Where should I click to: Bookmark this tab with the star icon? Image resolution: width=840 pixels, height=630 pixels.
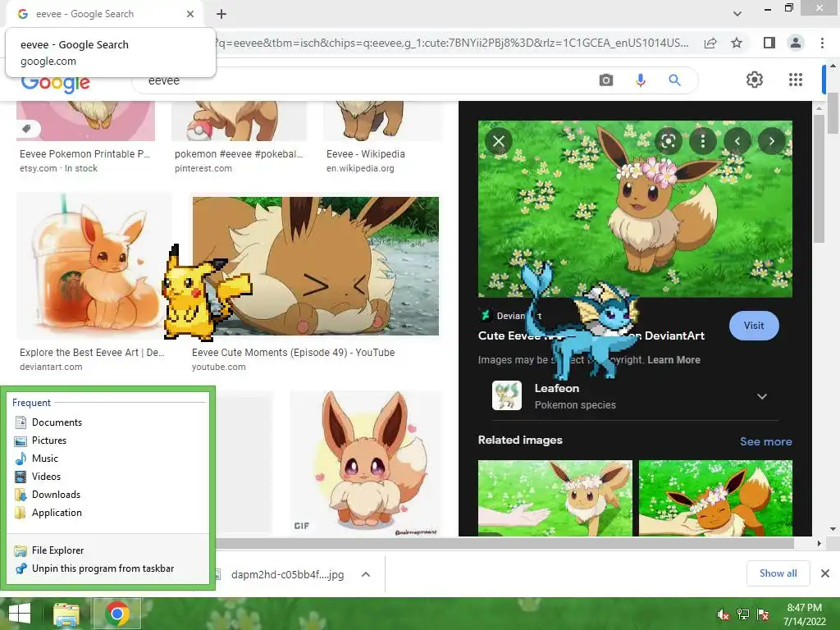coord(737,43)
